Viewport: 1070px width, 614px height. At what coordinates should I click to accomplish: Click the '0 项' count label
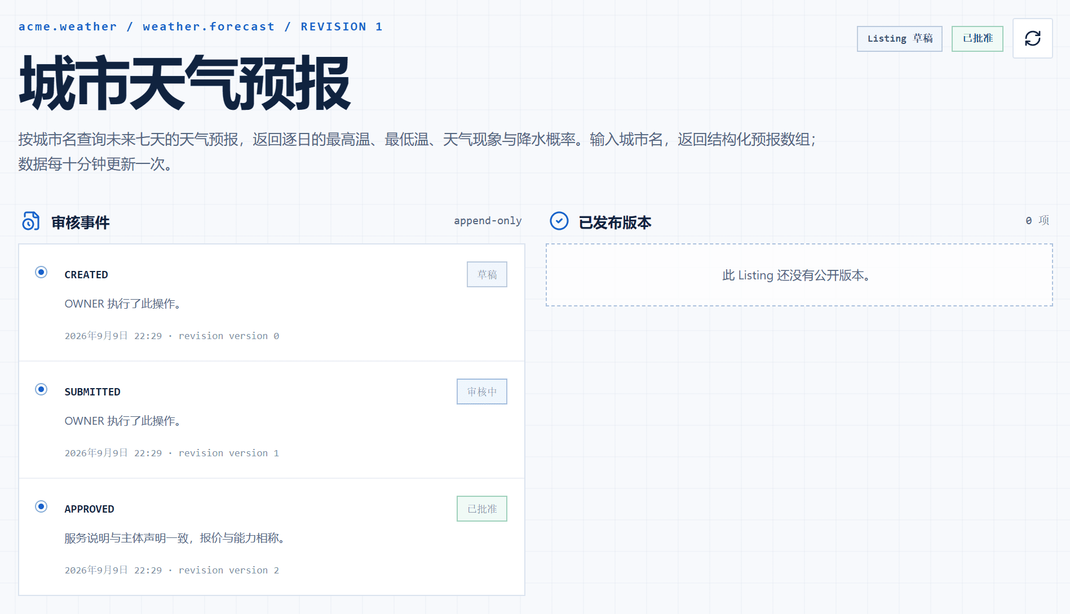point(1037,220)
